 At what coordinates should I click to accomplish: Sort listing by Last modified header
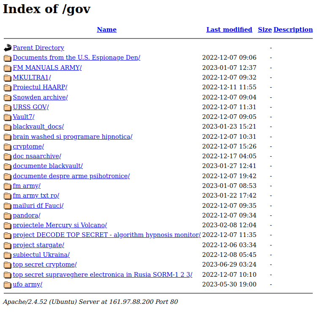pos(229,30)
